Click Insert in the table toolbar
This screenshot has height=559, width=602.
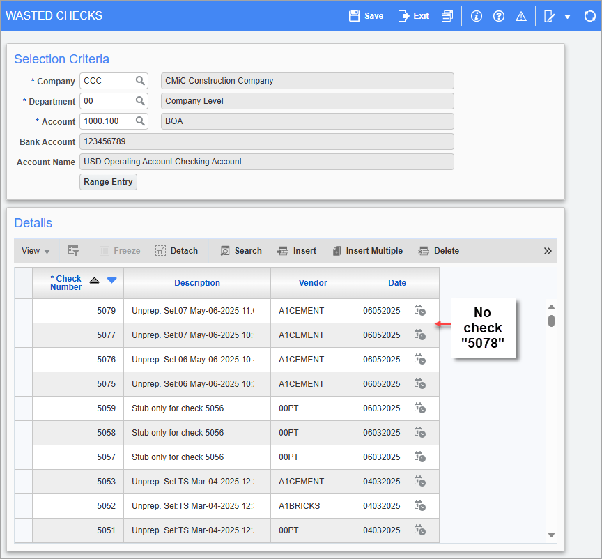pos(297,251)
